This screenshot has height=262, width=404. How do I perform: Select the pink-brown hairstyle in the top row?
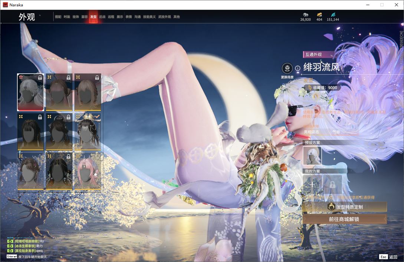pyautogui.click(x=59, y=92)
